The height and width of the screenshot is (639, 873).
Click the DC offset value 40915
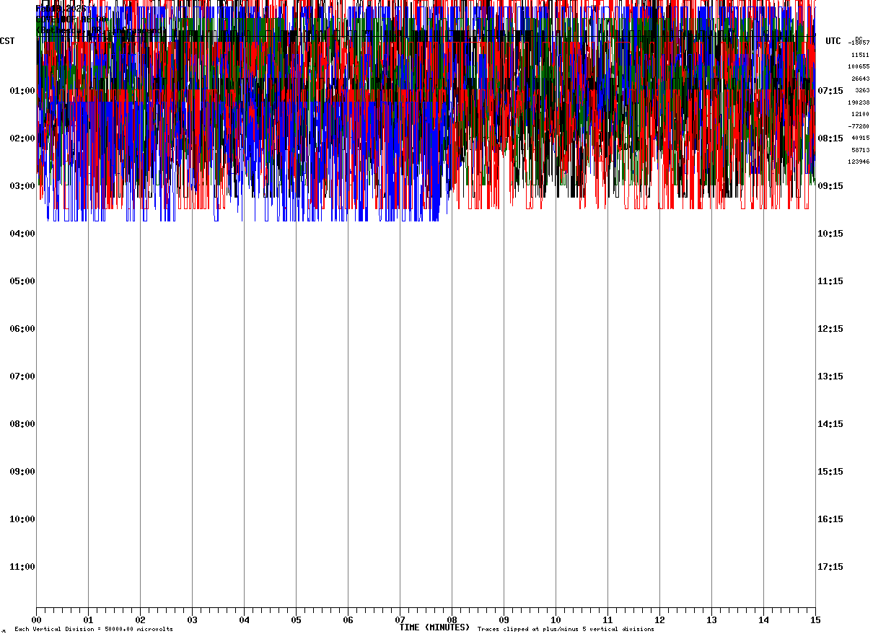tap(860, 138)
